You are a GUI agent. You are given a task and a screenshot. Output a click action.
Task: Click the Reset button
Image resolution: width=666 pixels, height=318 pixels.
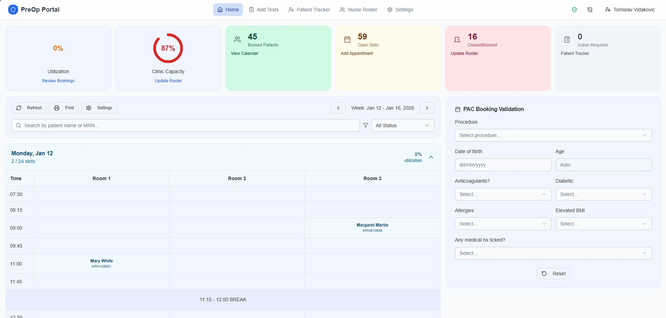click(x=553, y=274)
